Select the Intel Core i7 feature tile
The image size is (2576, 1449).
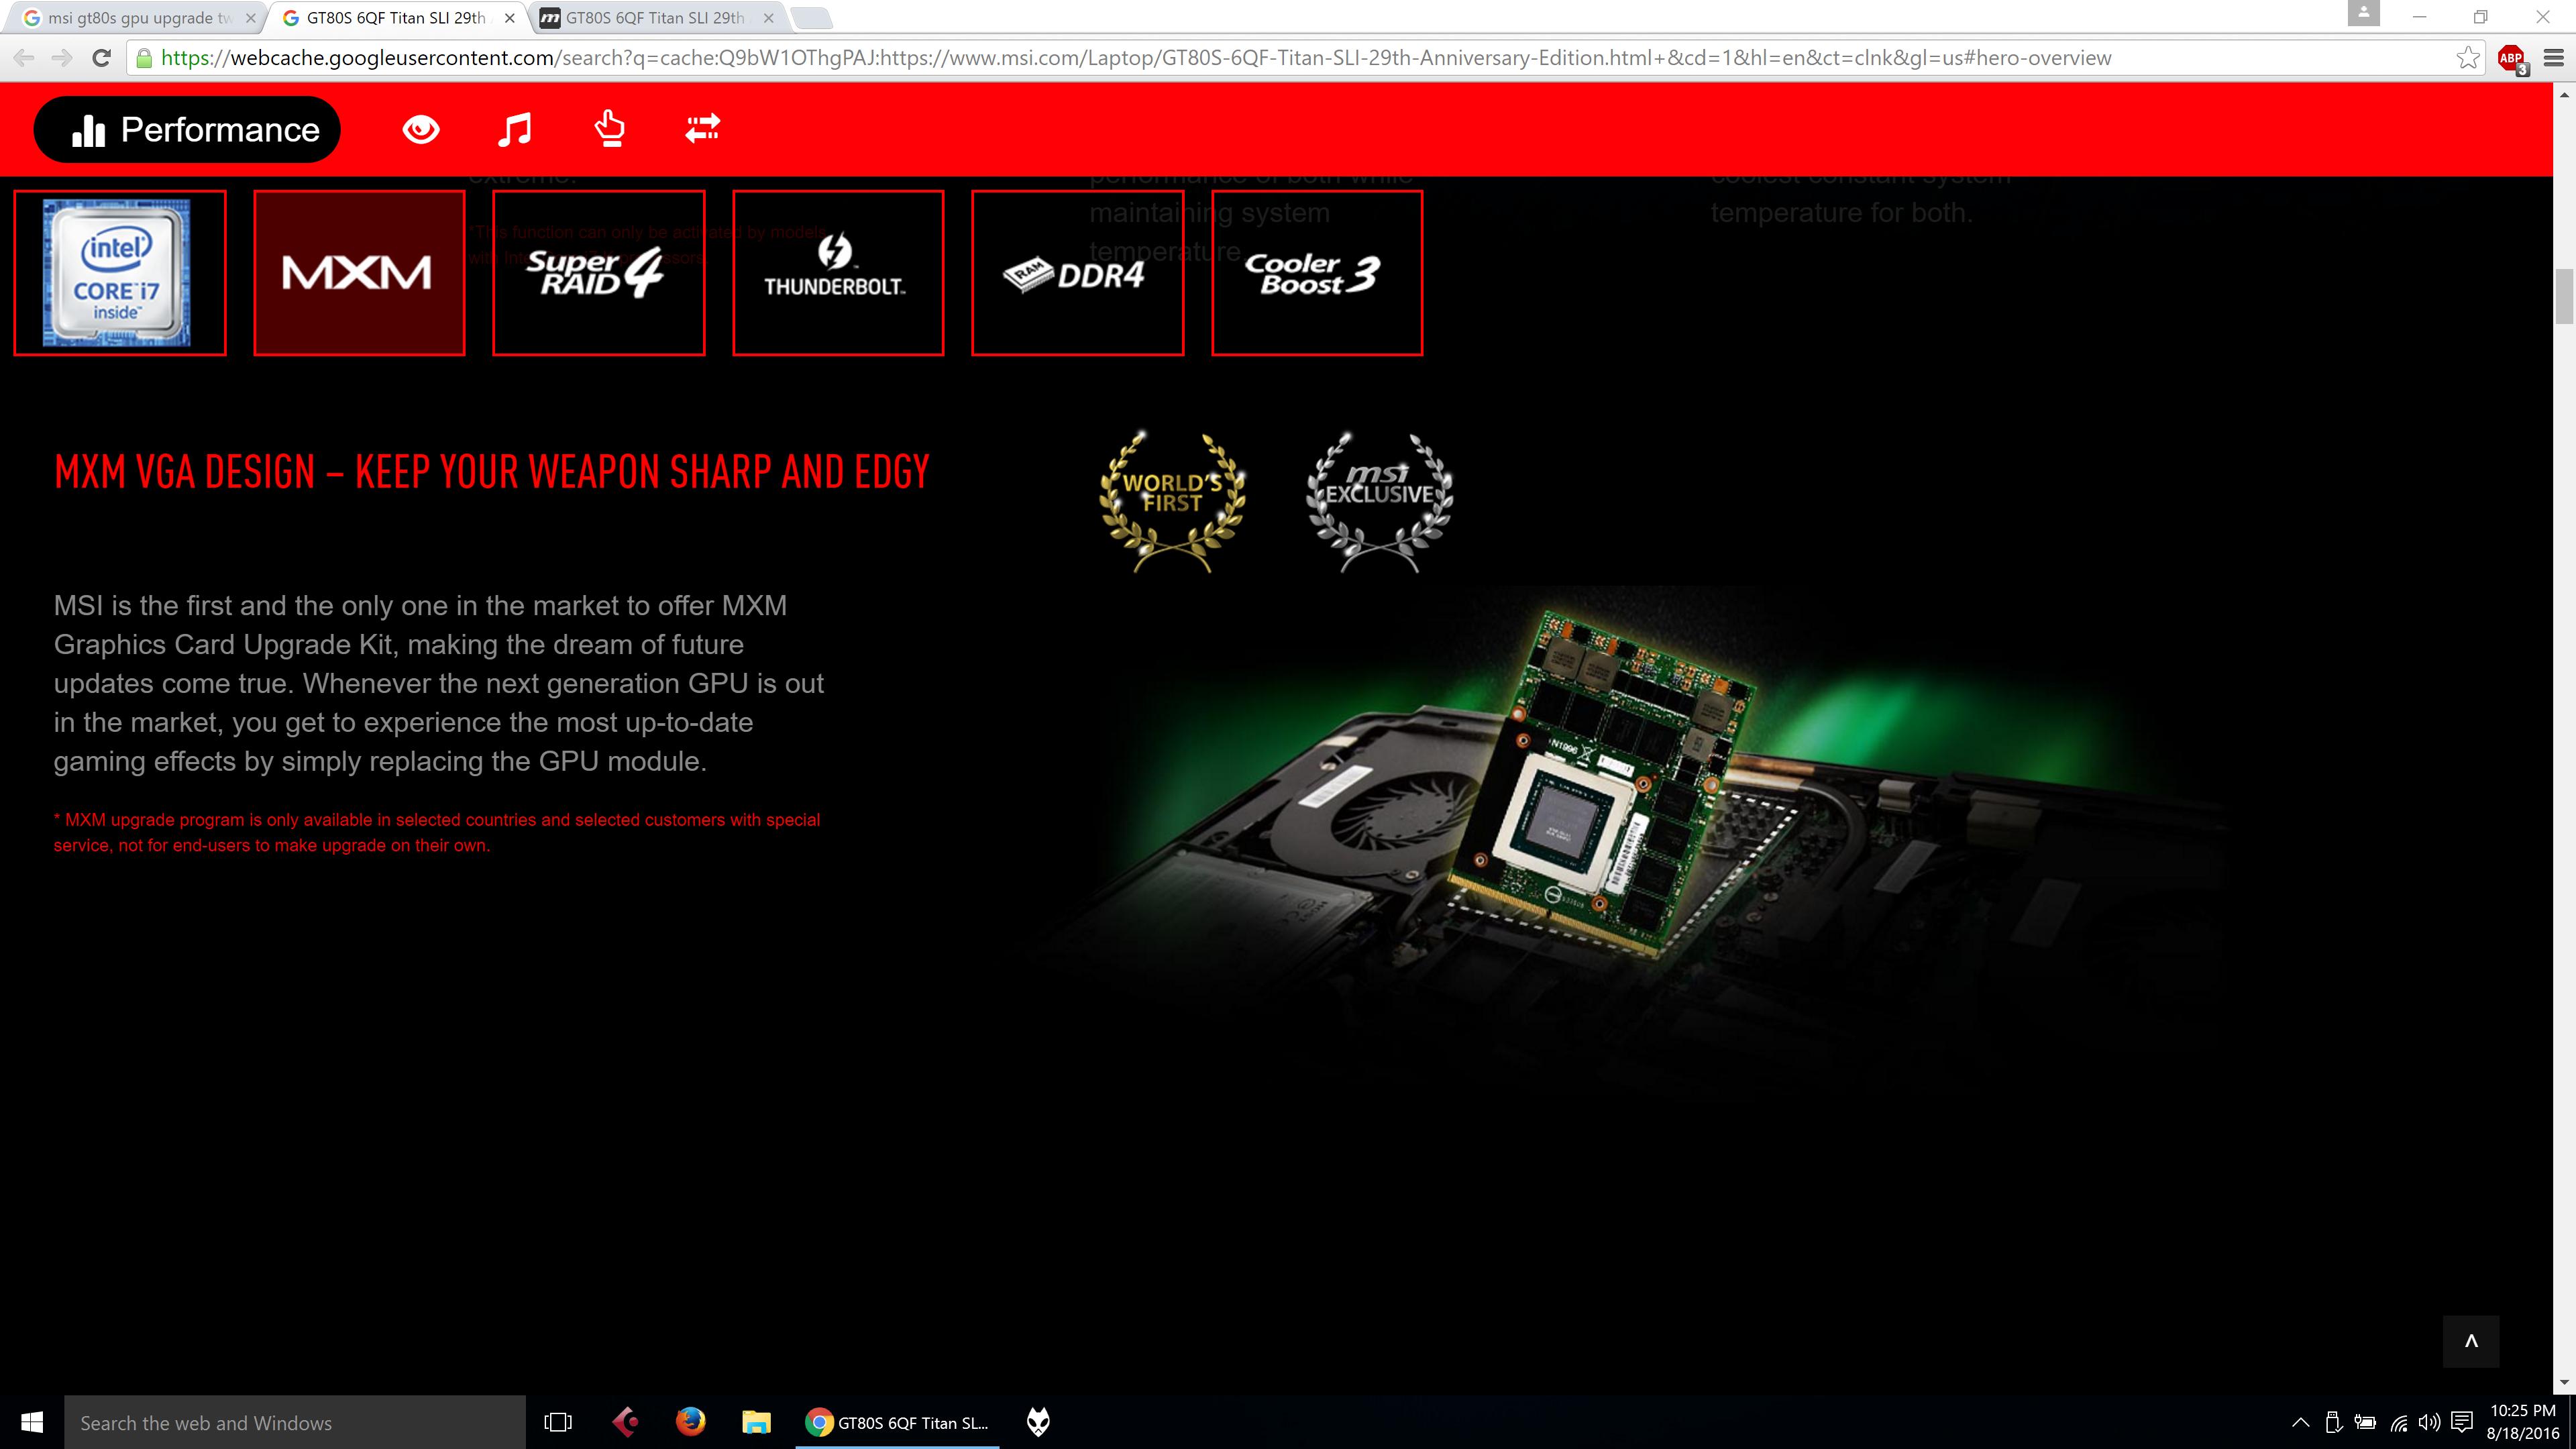pyautogui.click(x=120, y=273)
